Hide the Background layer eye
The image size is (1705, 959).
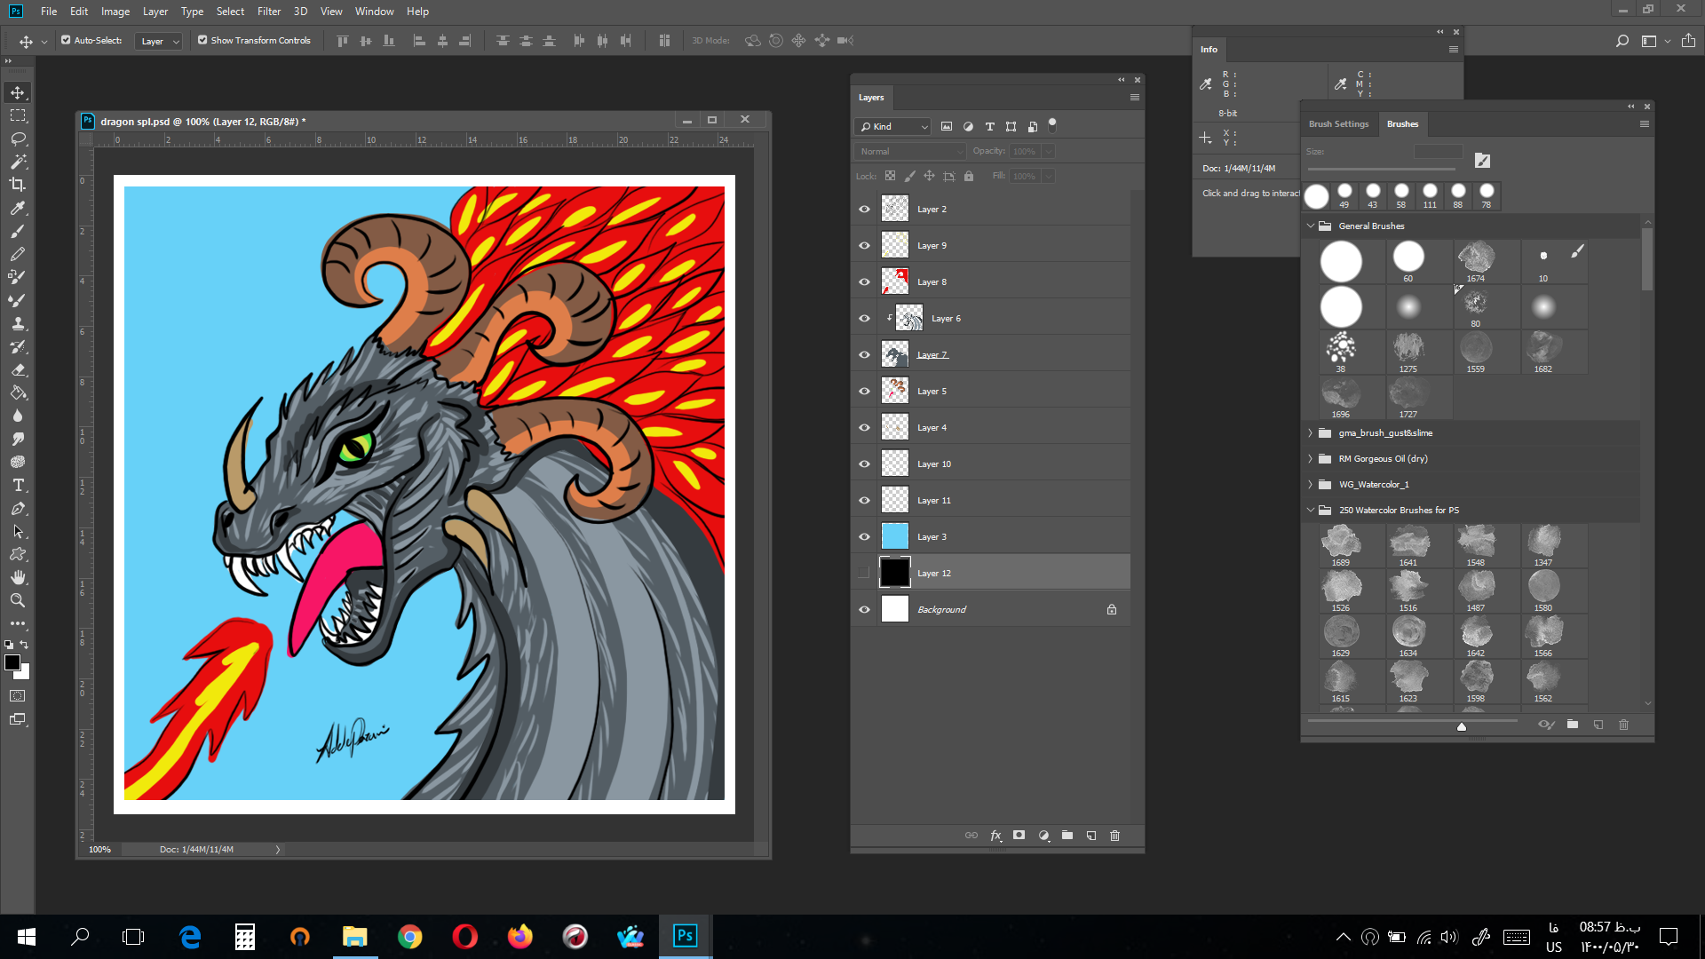tap(864, 610)
